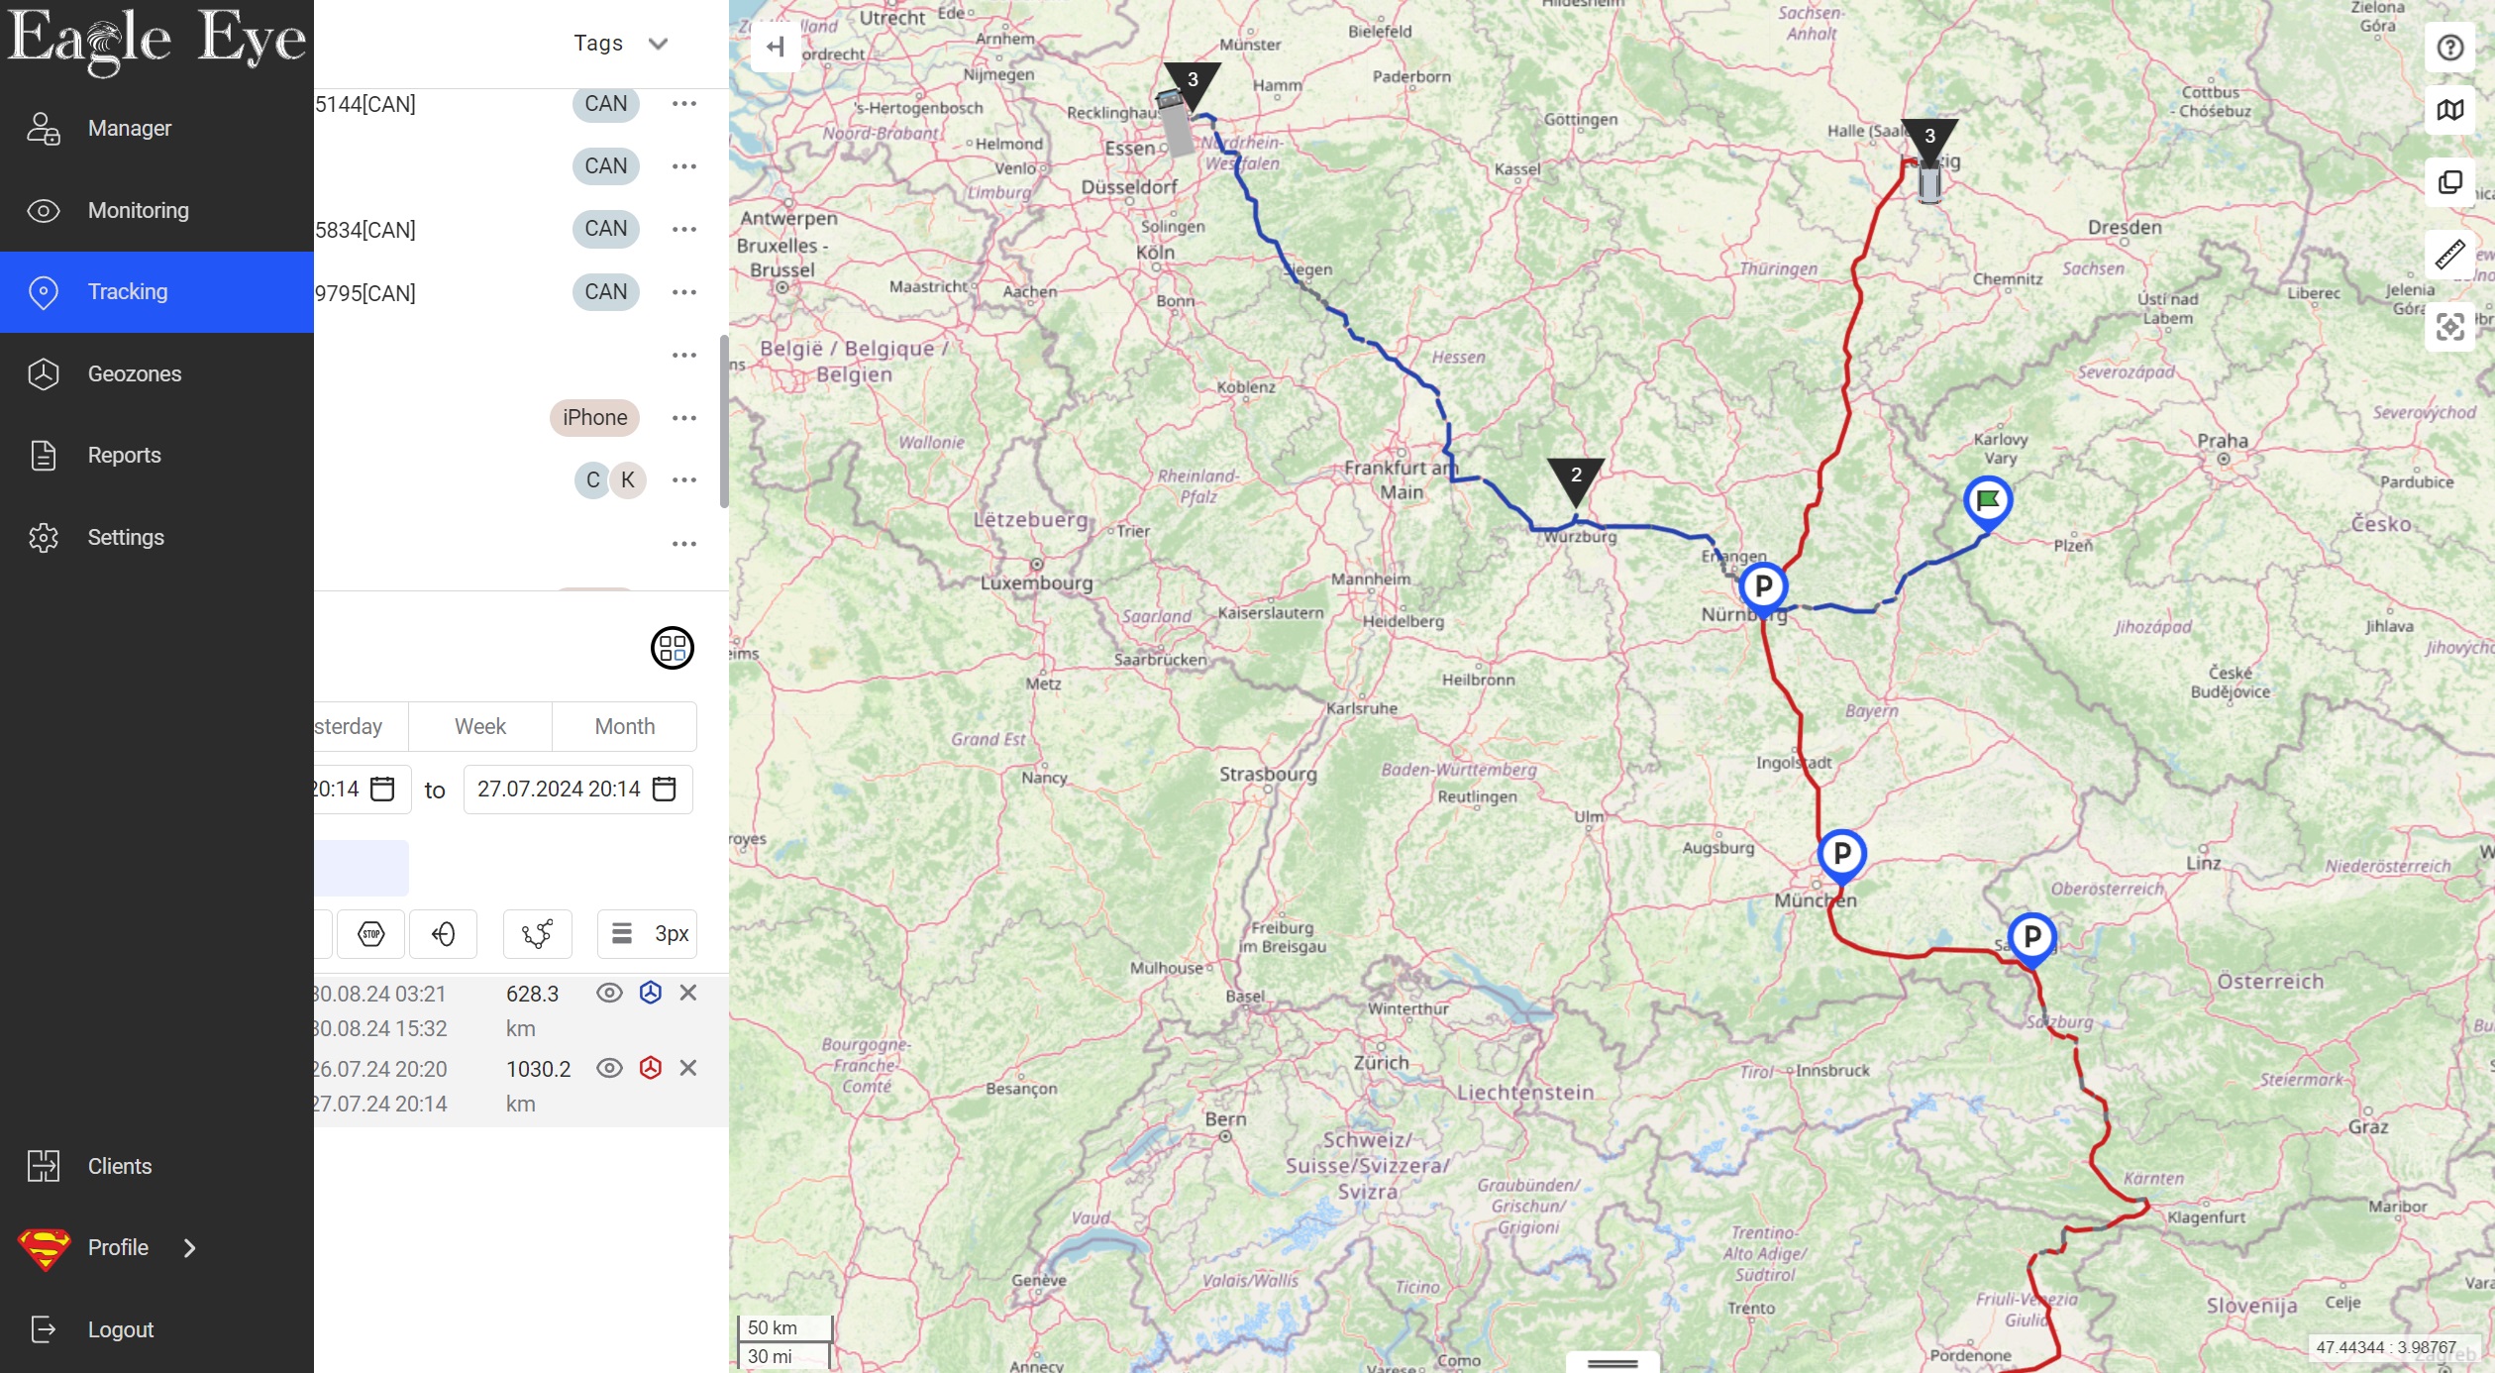This screenshot has width=2495, height=1373.
Task: Click the grid layout icon
Action: click(x=673, y=648)
